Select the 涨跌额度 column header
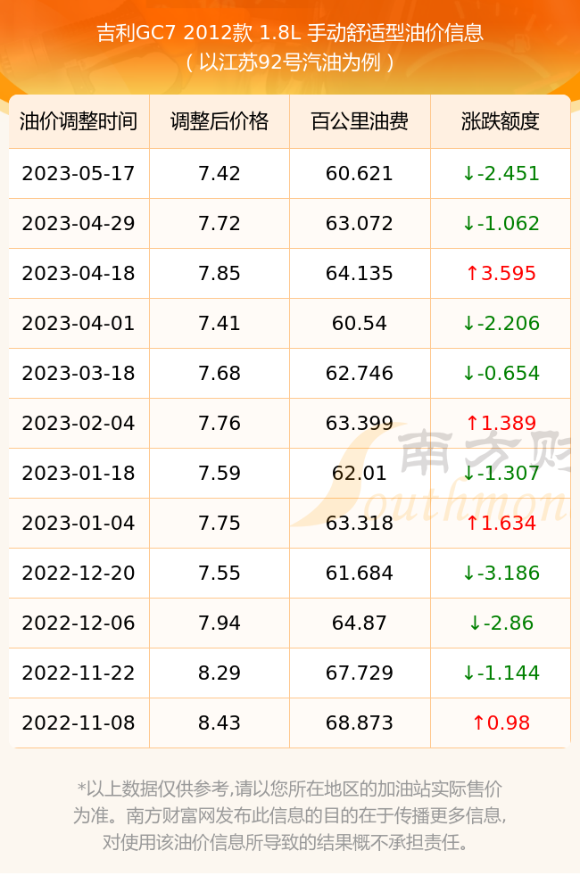The image size is (580, 892). tap(501, 121)
